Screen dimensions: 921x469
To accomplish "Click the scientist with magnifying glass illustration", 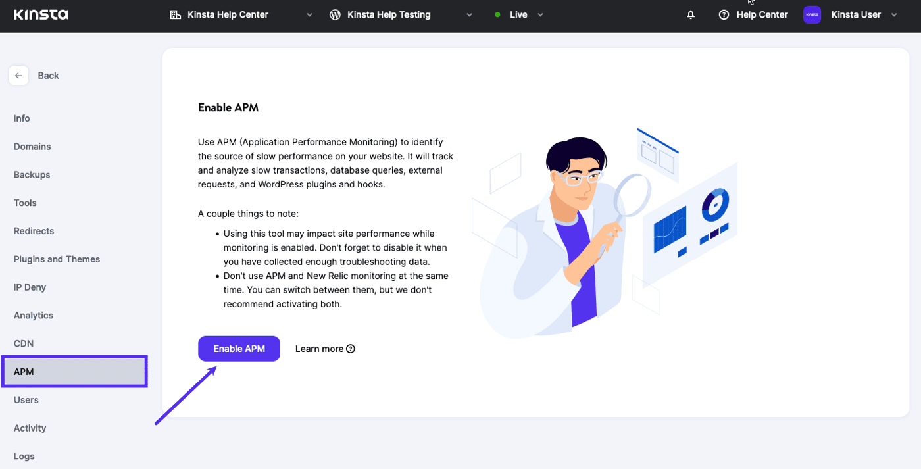I will click(605, 234).
